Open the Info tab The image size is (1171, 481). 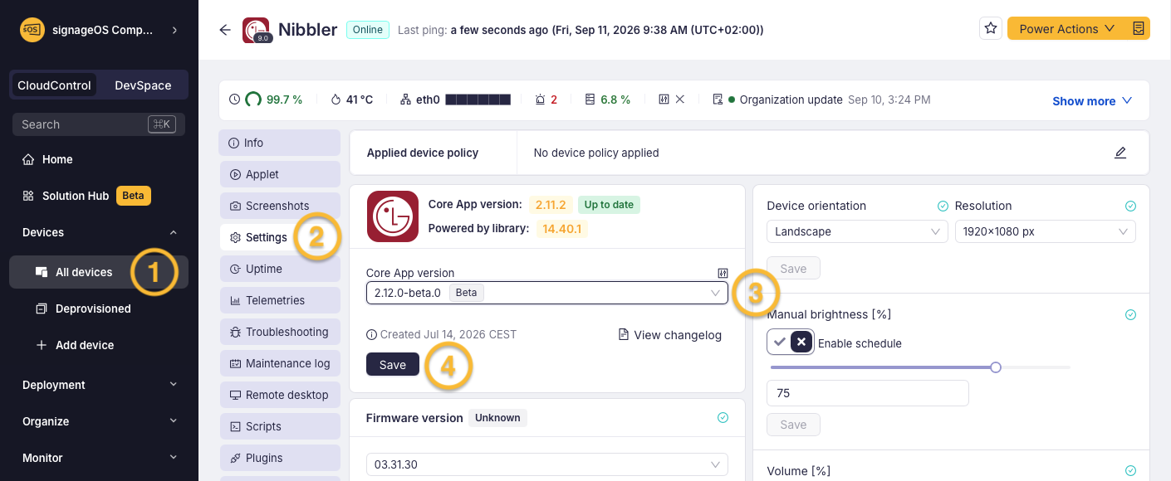280,143
